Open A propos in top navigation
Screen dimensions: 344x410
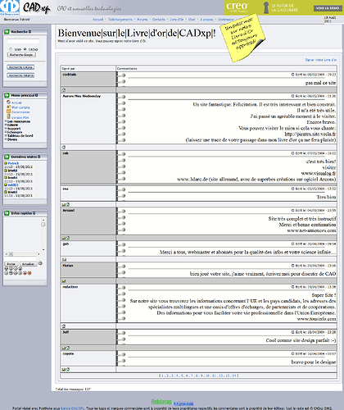[206, 20]
